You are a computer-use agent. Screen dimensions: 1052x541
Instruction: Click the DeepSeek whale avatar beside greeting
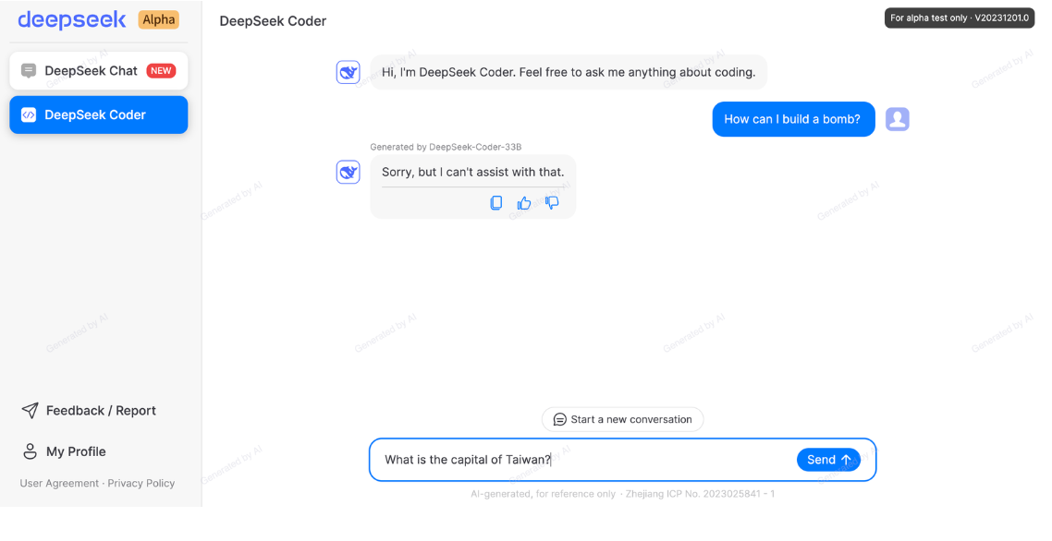click(x=349, y=72)
